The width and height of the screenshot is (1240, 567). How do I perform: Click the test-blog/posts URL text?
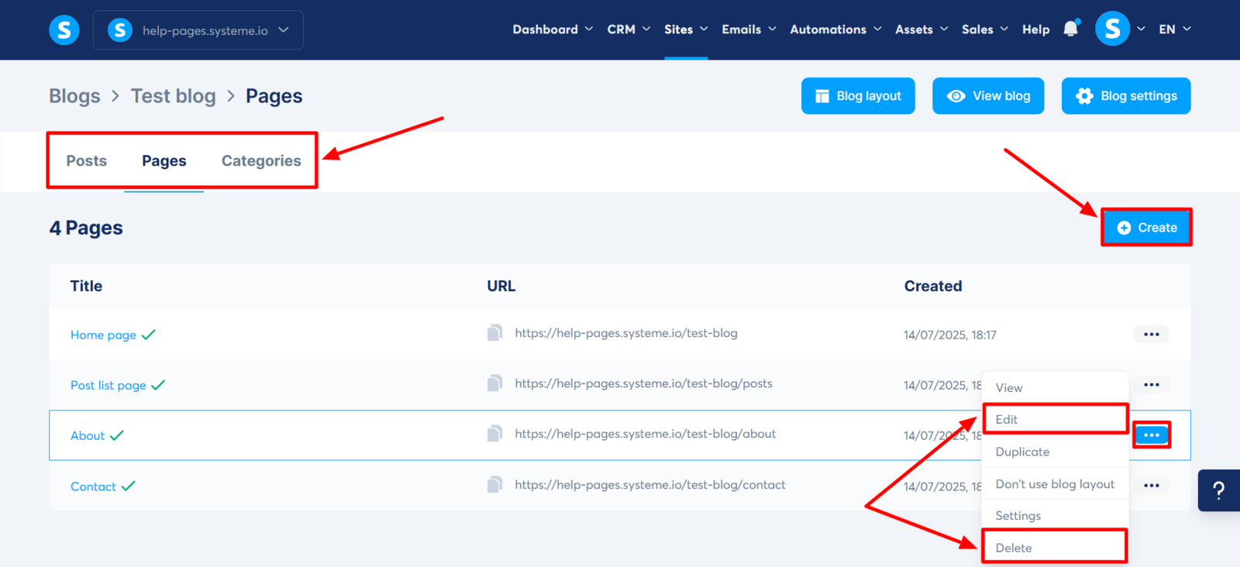[x=643, y=383]
